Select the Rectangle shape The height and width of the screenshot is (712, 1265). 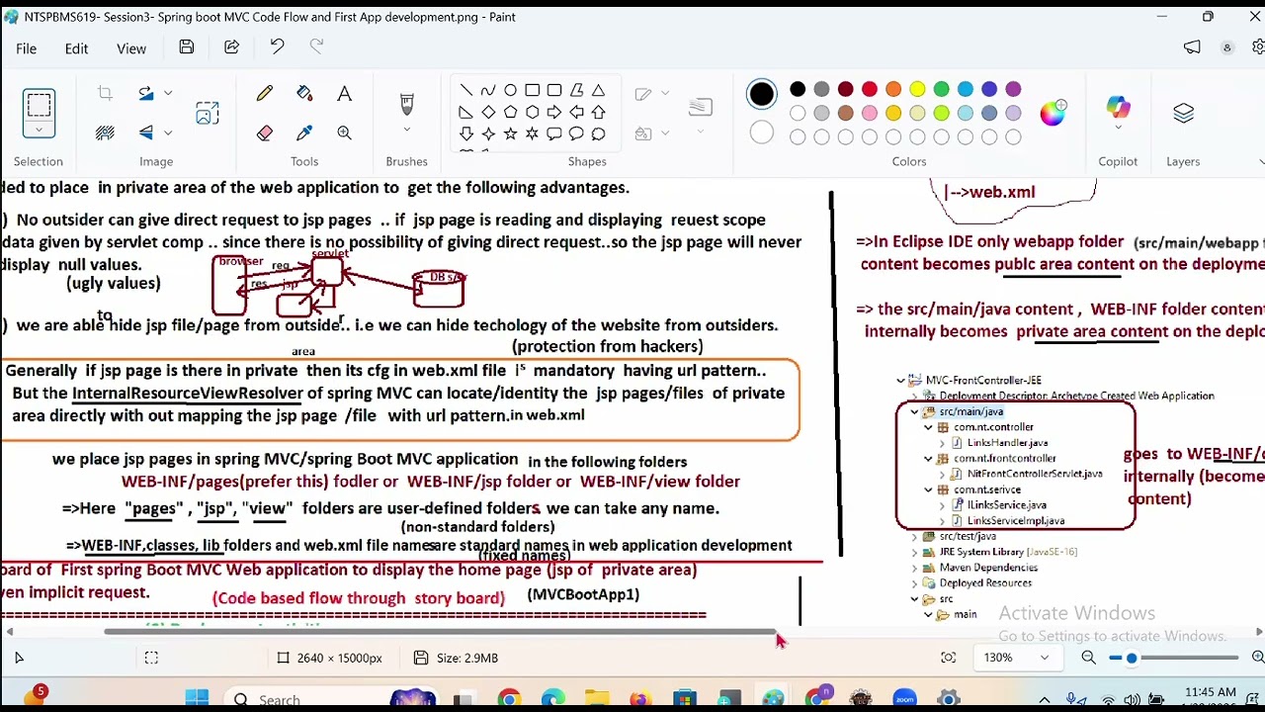coord(533,90)
